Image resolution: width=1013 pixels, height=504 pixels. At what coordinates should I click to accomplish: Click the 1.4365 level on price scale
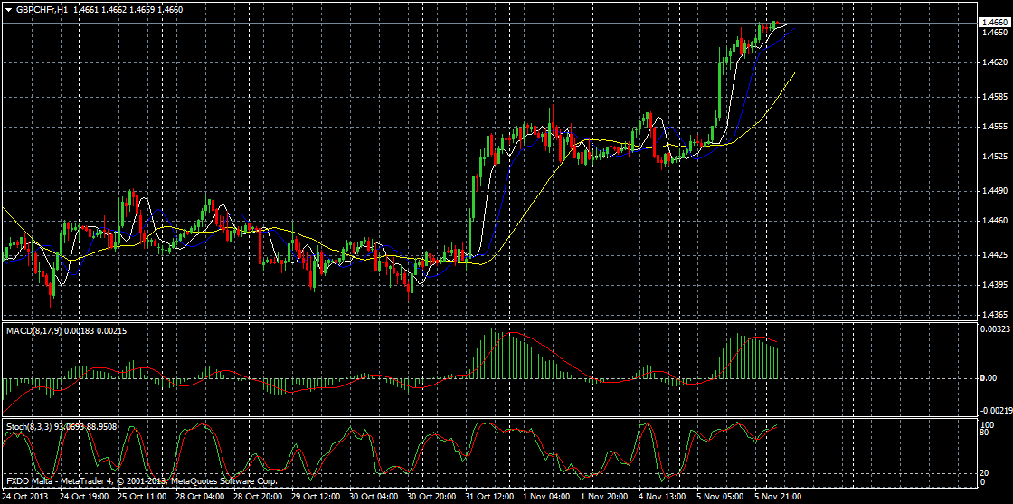click(994, 315)
